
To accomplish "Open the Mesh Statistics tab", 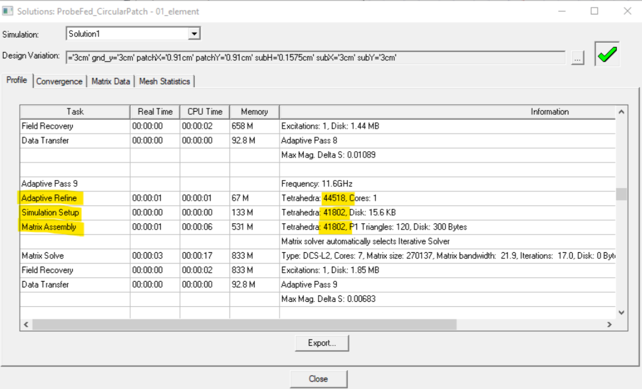I will (165, 82).
